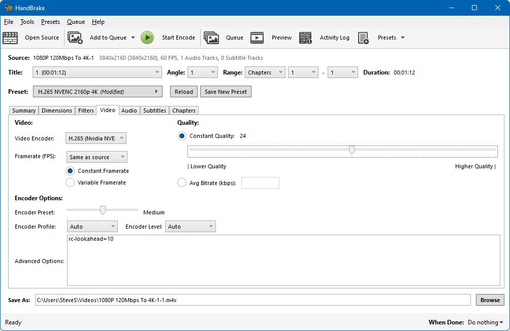Switch to the Subtitles tab
Screen dimensions: 510x331
coord(154,111)
